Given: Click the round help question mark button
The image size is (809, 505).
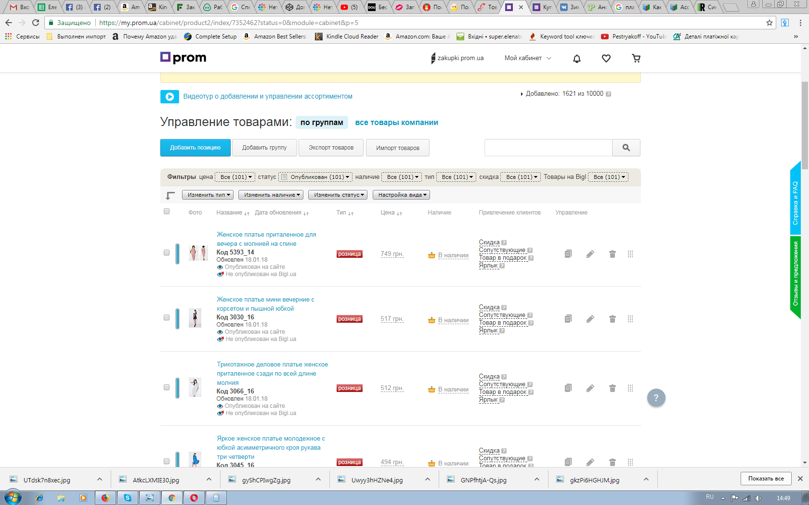Looking at the screenshot, I should pyautogui.click(x=656, y=398).
